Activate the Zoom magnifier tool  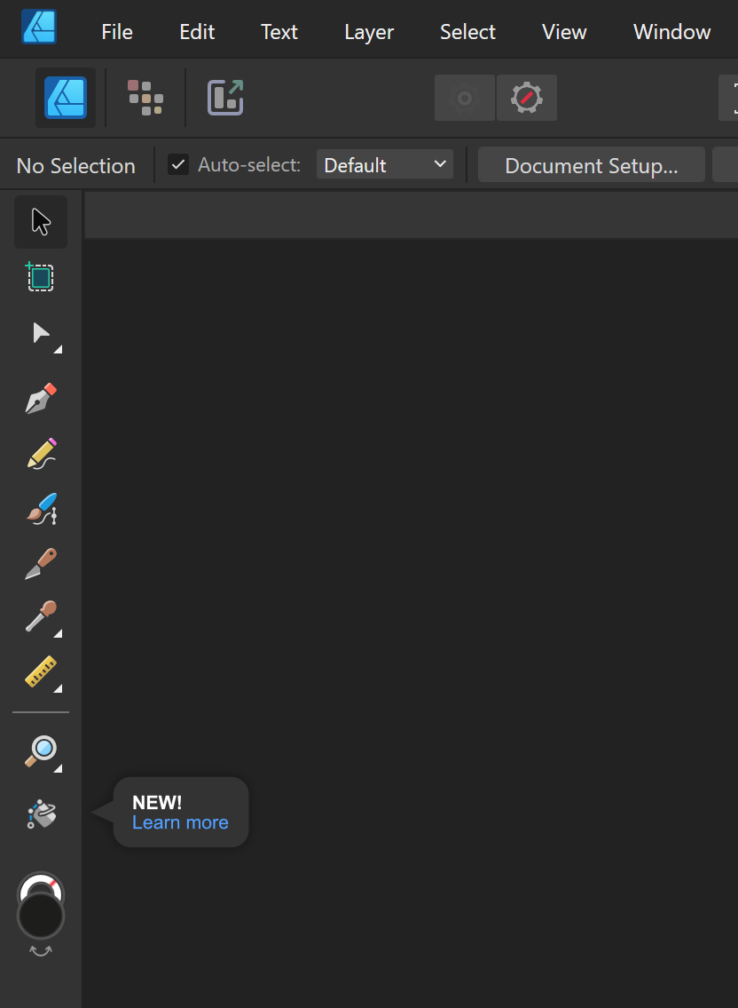(41, 751)
